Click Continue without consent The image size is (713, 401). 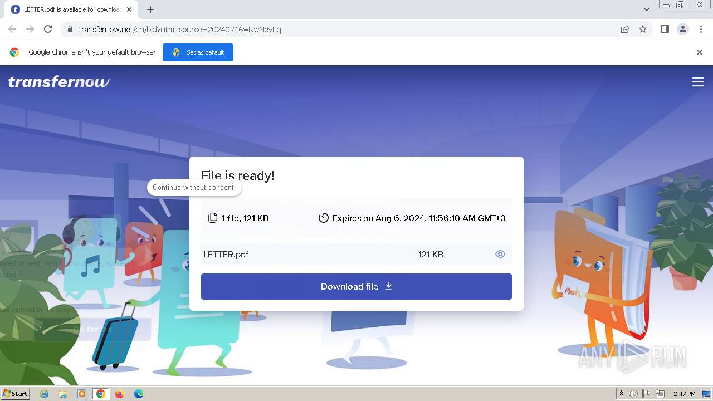(x=193, y=187)
